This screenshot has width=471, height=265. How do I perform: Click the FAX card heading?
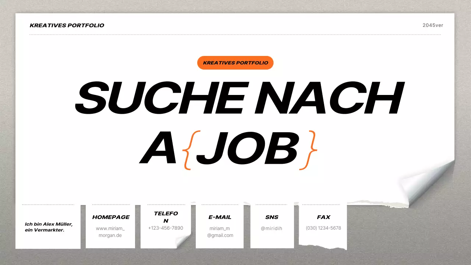[323, 217]
